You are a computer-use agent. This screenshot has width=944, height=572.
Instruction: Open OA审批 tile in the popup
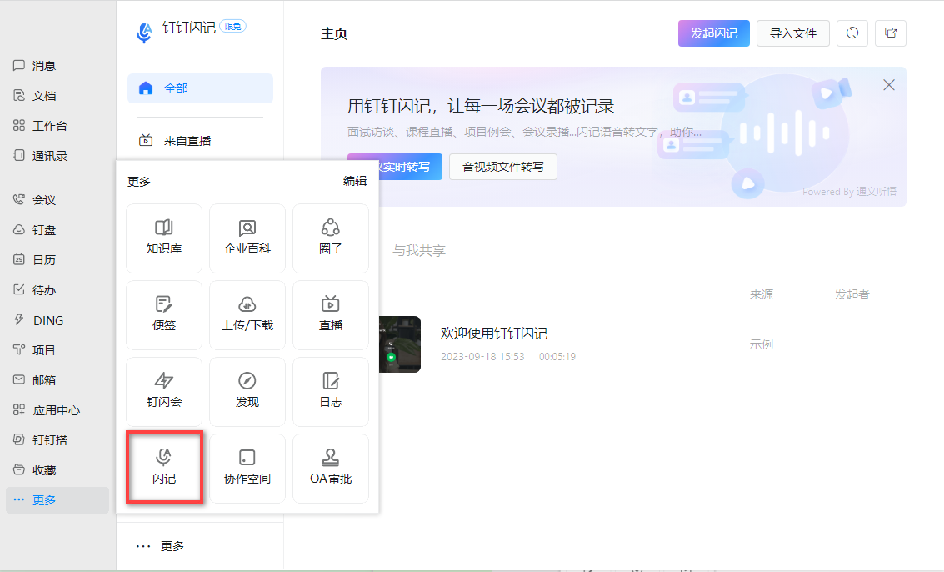point(331,468)
